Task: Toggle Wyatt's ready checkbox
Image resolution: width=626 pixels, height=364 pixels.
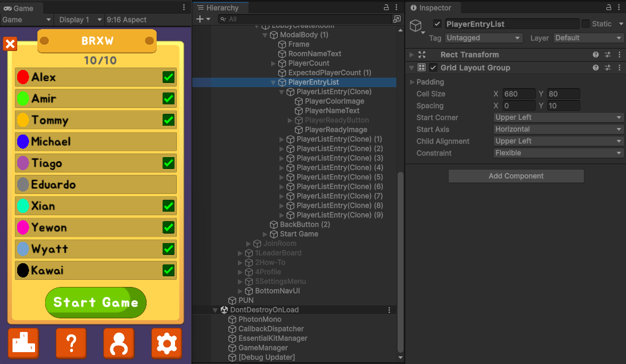Action: click(169, 249)
